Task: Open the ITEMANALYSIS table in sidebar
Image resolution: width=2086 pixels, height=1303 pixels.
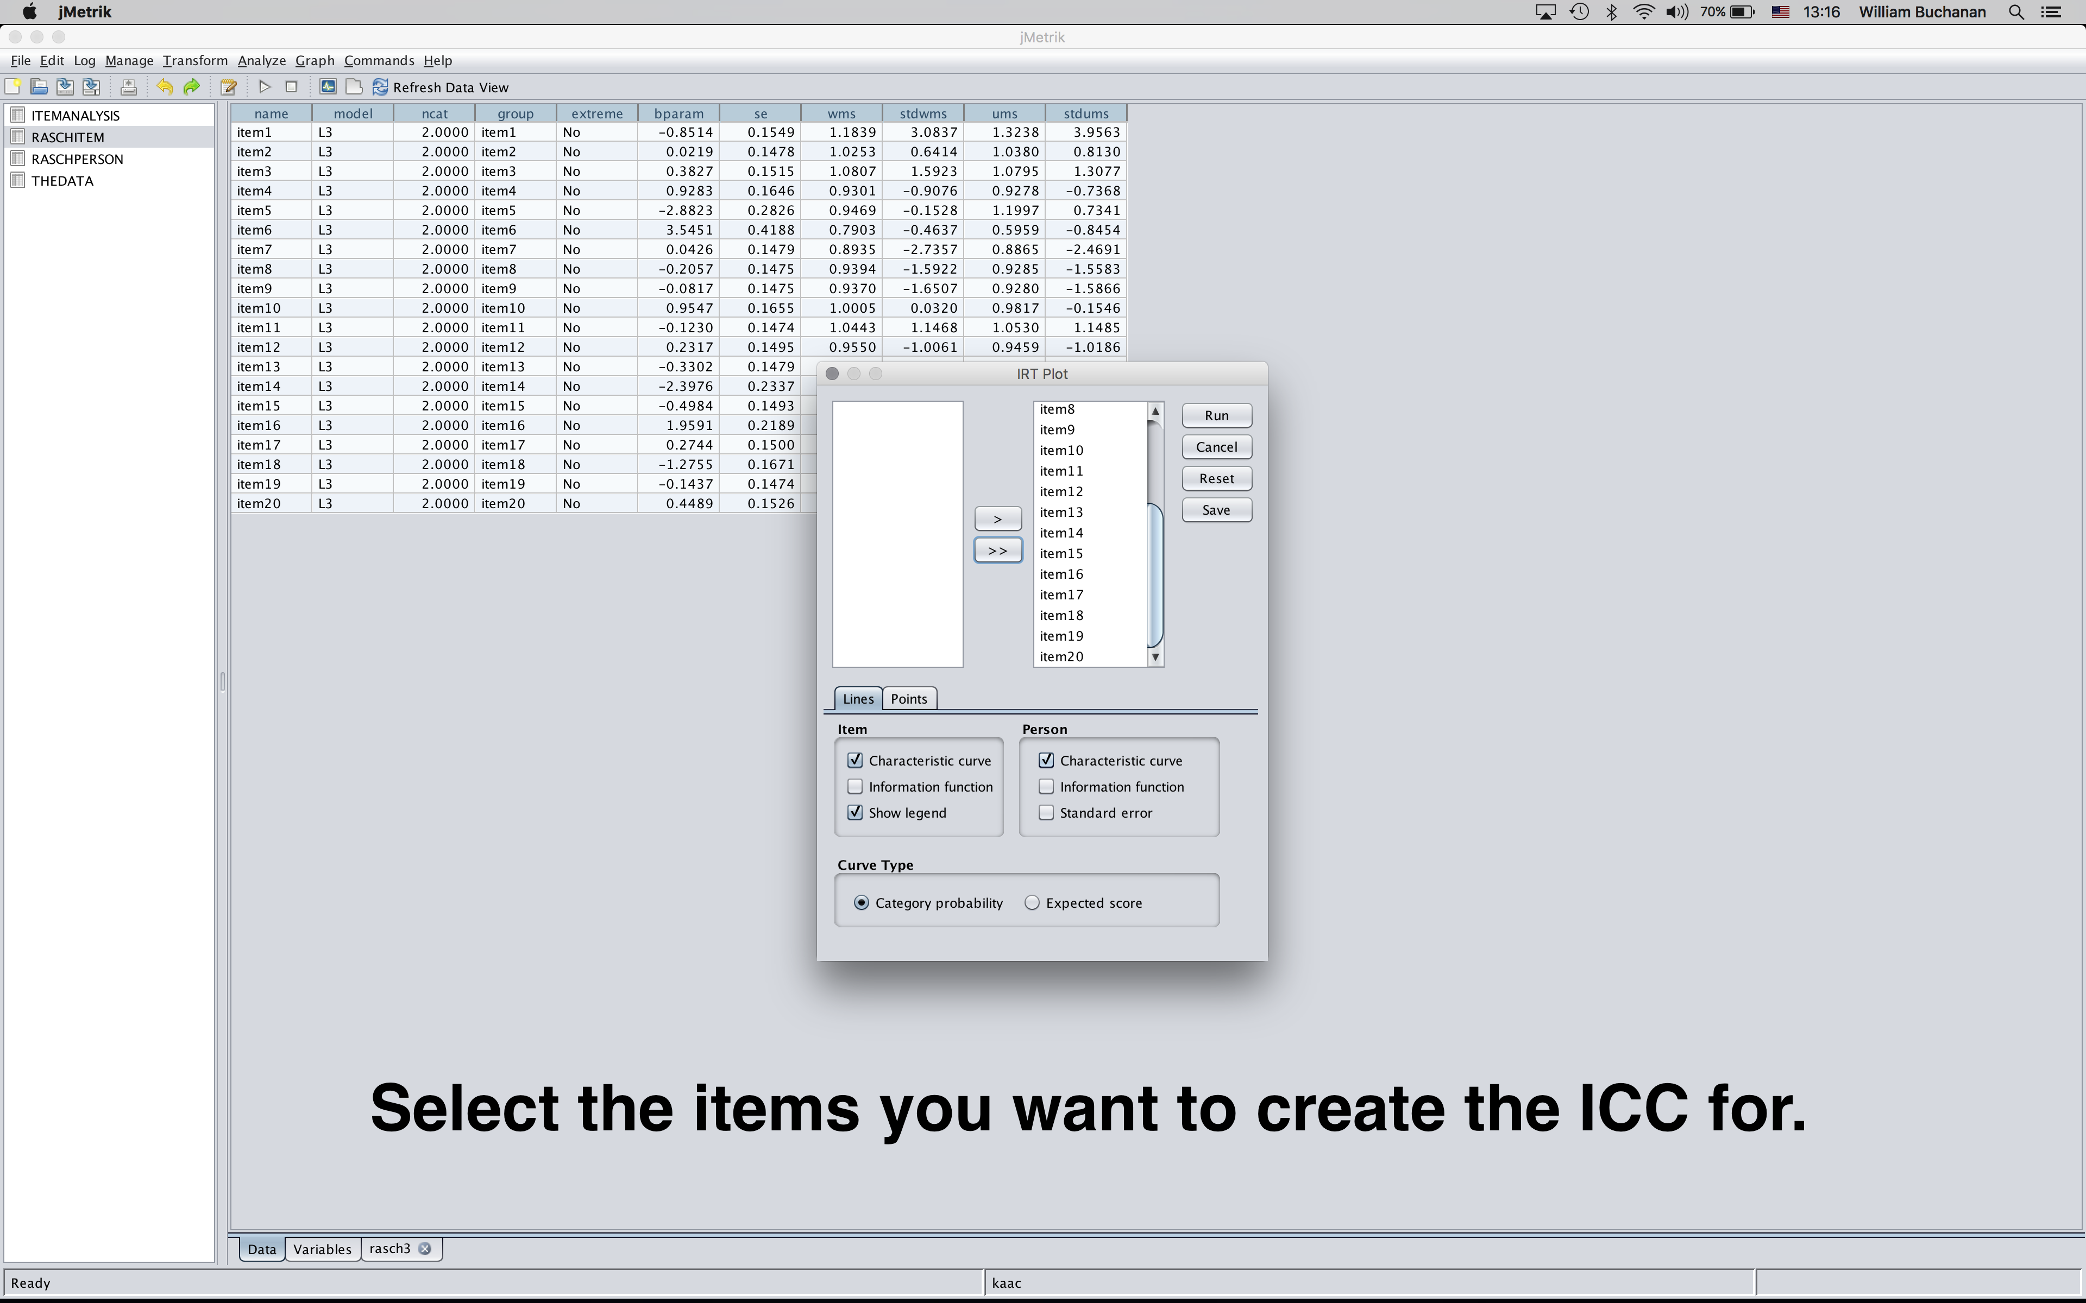Action: point(75,116)
